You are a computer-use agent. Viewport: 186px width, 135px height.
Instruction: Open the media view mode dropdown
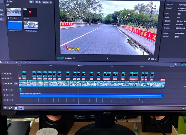pos(31,2)
